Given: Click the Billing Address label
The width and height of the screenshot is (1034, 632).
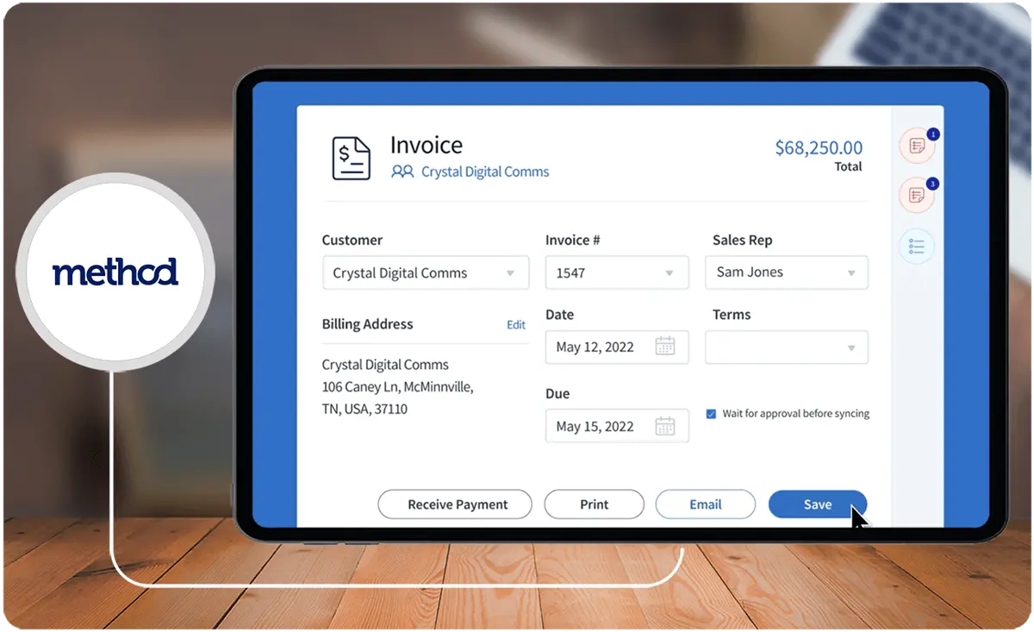Looking at the screenshot, I should coord(367,324).
